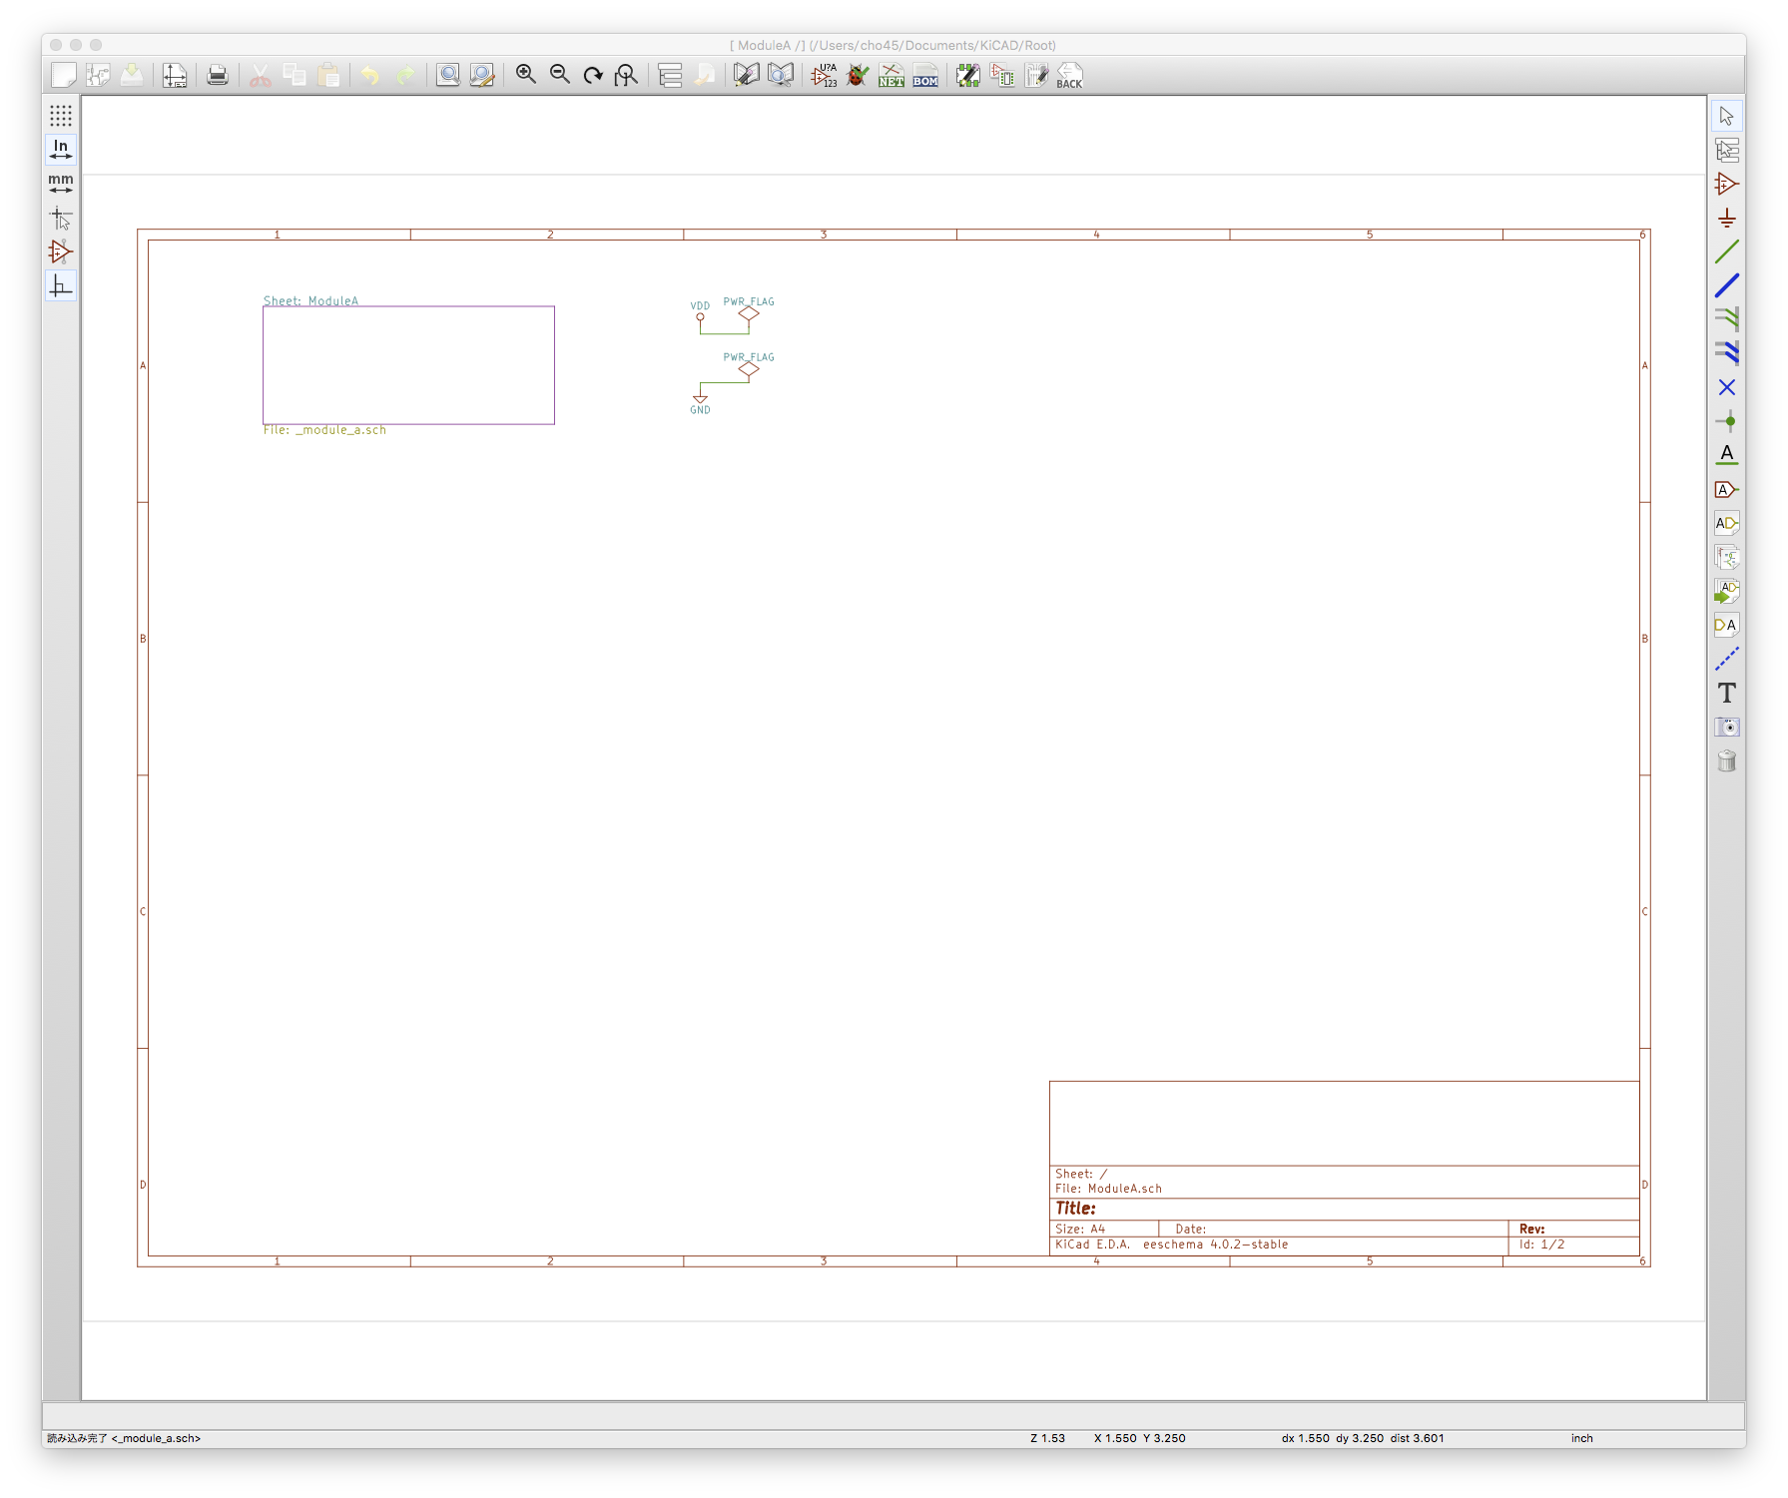The width and height of the screenshot is (1788, 1498).
Task: Click the Generate Netlist icon
Action: tap(891, 76)
